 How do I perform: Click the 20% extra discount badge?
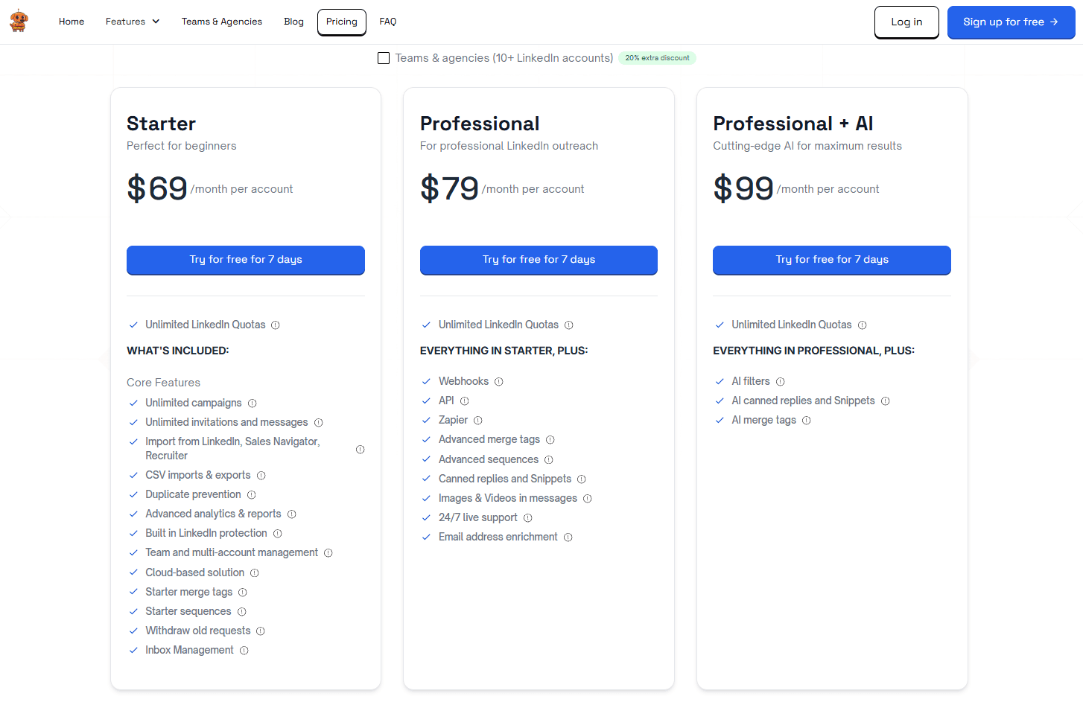tap(657, 58)
